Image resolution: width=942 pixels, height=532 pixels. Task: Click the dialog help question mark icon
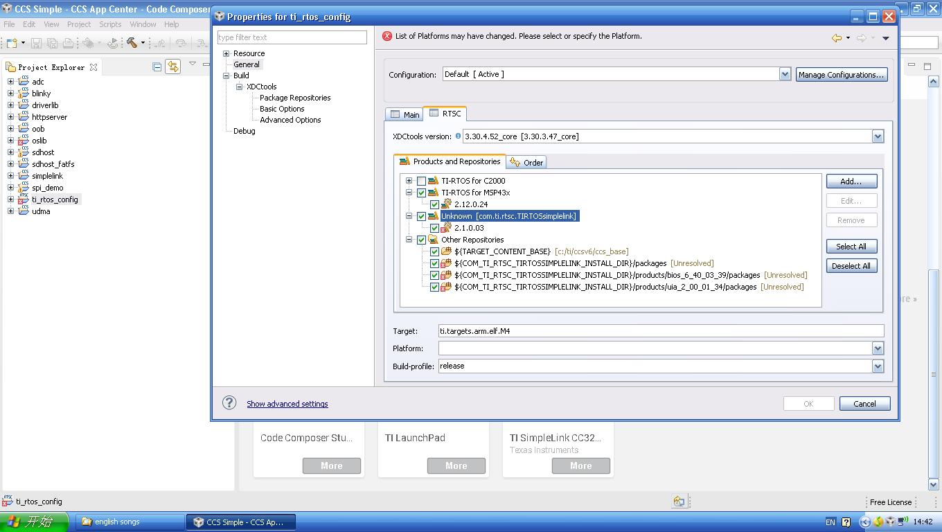[229, 403]
